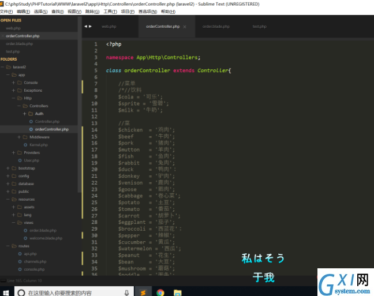The width and height of the screenshot is (374, 296).
Task: Open User.php in the sidebar tree
Action: (x=32, y=160)
